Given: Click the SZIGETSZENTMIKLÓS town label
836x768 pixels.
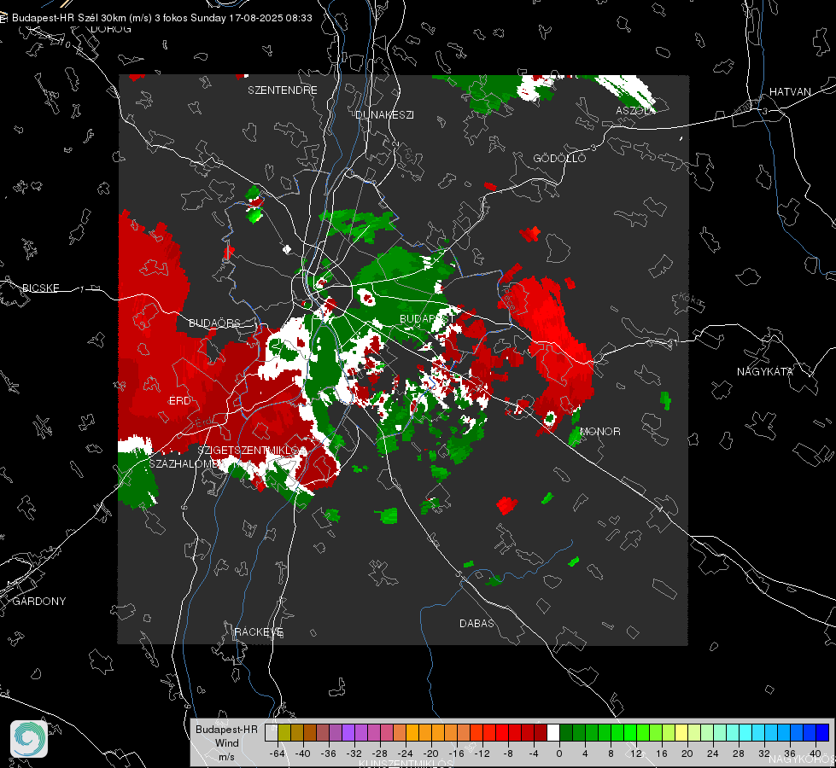Looking at the screenshot, I should (x=252, y=451).
